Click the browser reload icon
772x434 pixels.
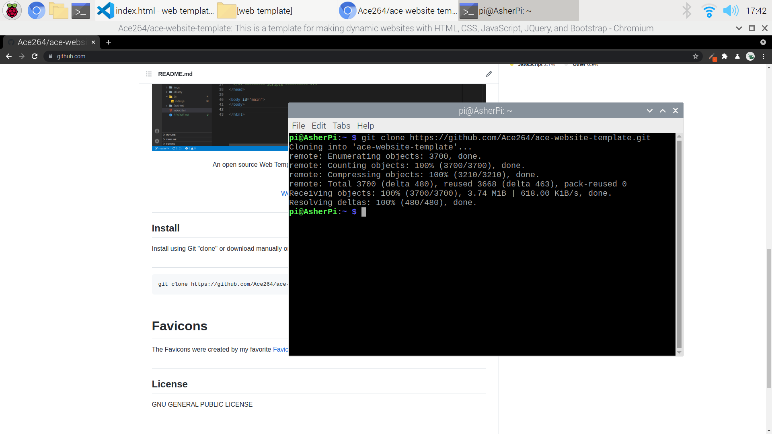point(35,56)
